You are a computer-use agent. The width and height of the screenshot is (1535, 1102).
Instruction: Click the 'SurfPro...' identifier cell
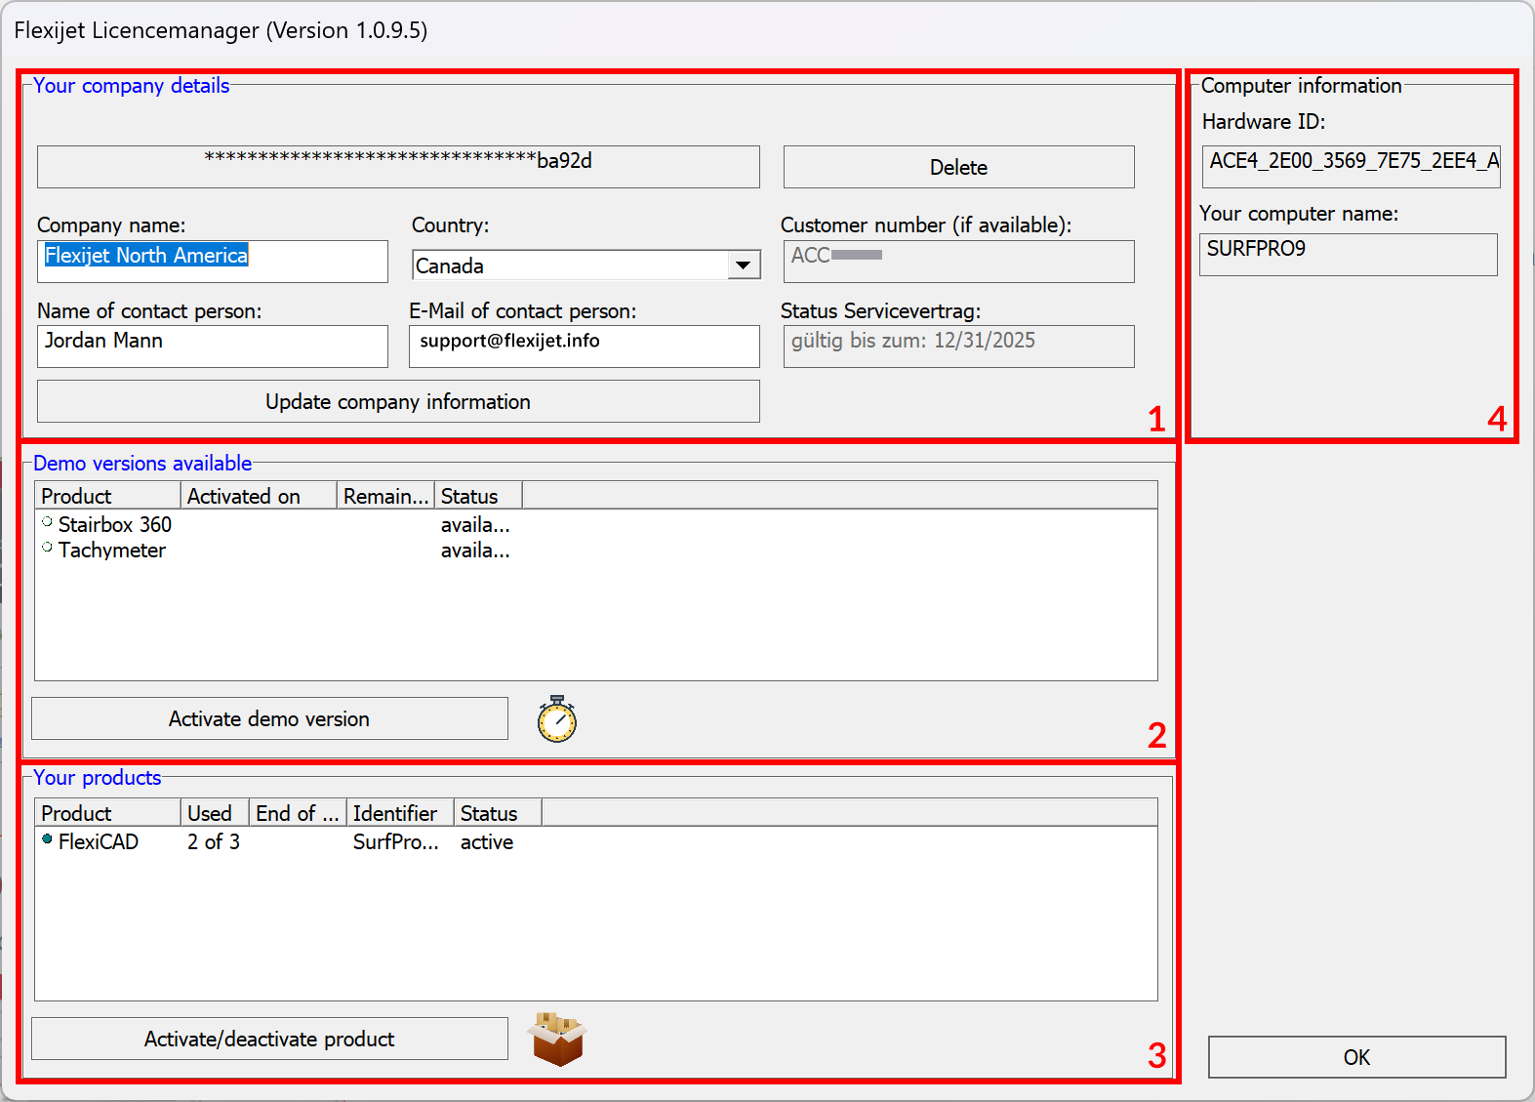pos(395,841)
